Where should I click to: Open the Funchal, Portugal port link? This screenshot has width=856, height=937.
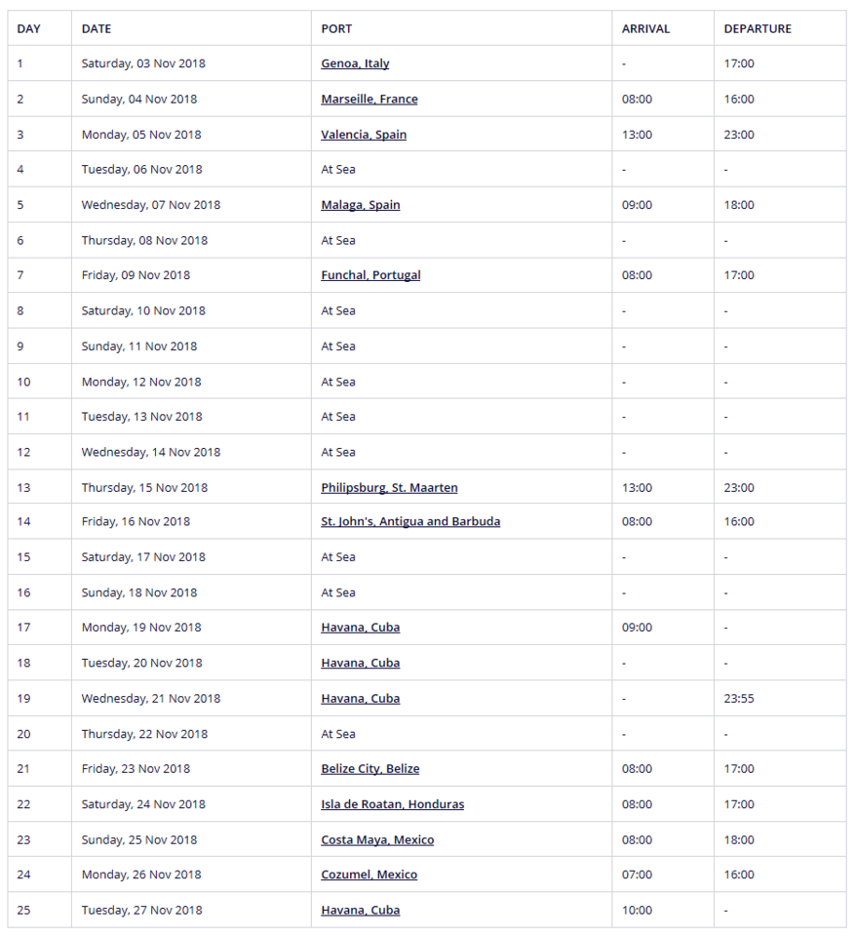[x=370, y=275]
